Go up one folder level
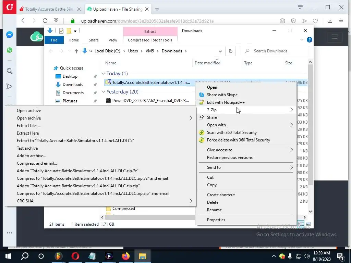The width and height of the screenshot is (351, 263). point(76,51)
